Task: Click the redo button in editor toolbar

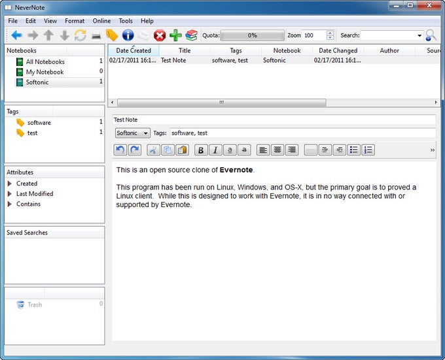Action: tap(135, 150)
